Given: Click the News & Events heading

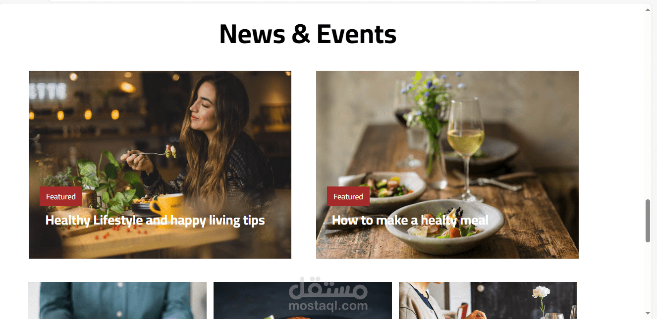Looking at the screenshot, I should click(308, 34).
